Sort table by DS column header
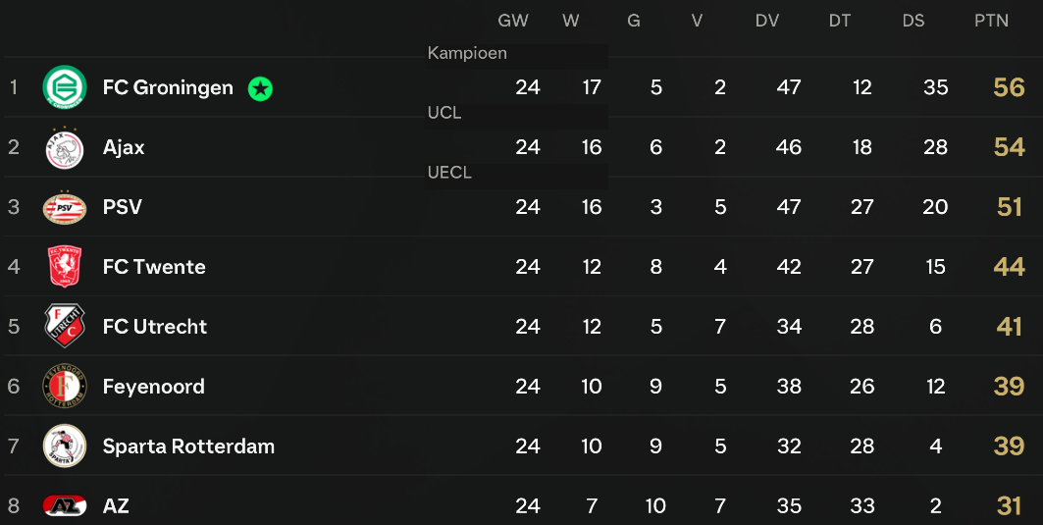1043x525 pixels. [913, 21]
